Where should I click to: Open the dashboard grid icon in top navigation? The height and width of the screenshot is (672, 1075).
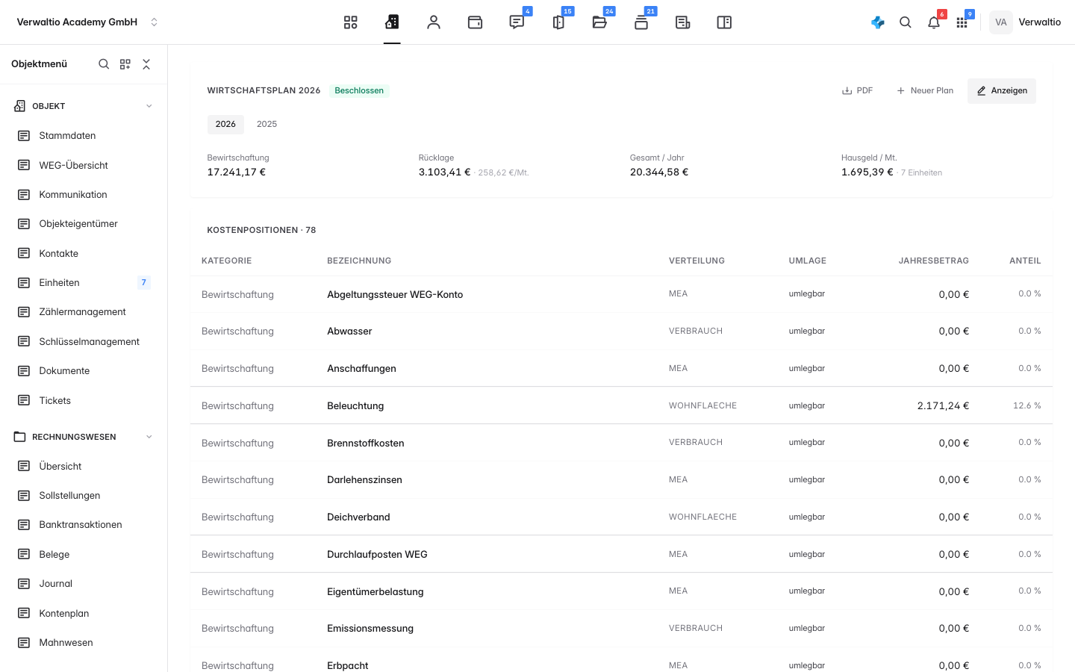click(x=350, y=22)
